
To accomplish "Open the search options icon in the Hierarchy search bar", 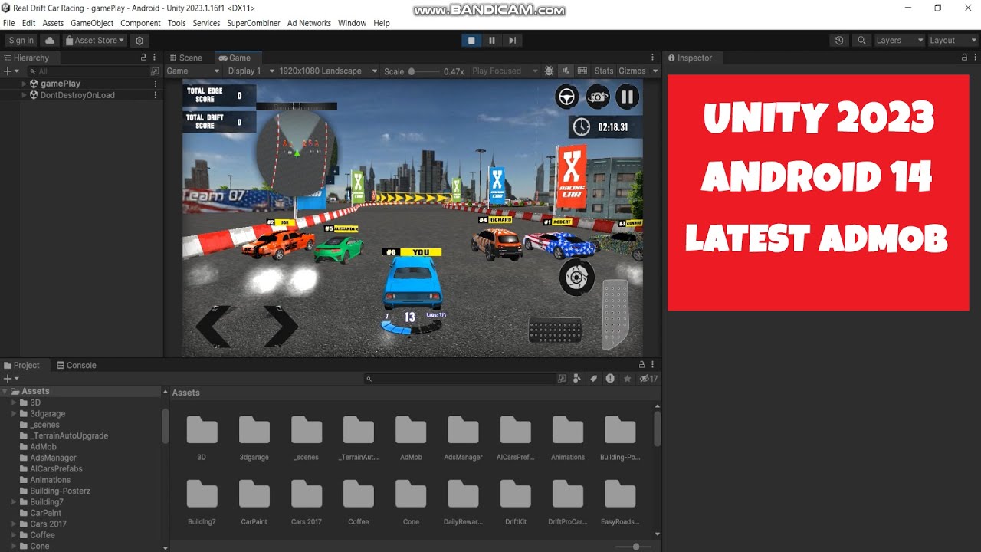I will [155, 71].
